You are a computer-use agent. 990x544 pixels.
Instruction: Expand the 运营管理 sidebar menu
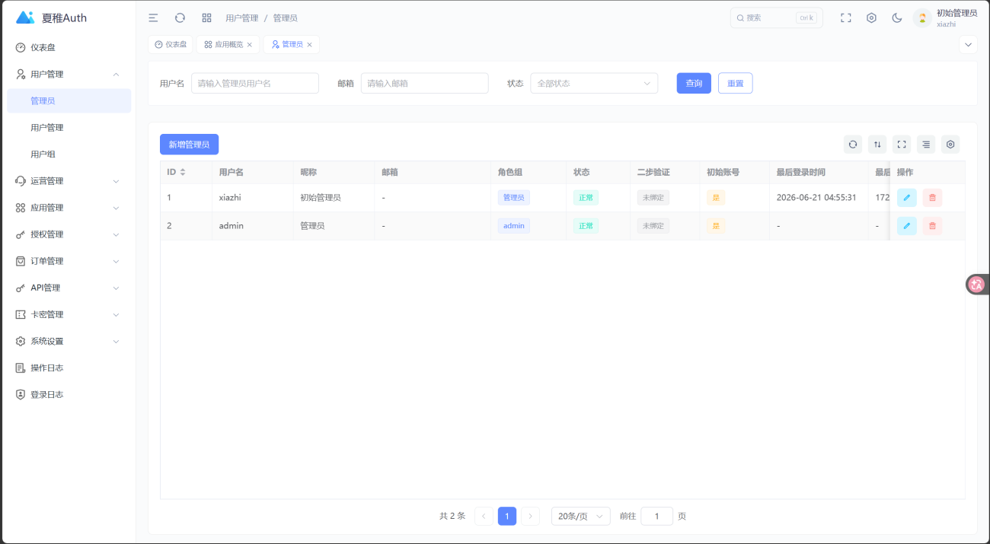click(x=69, y=181)
